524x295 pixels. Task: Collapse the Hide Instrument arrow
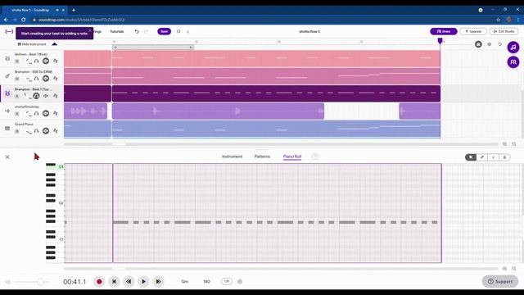pyautogui.click(x=55, y=44)
